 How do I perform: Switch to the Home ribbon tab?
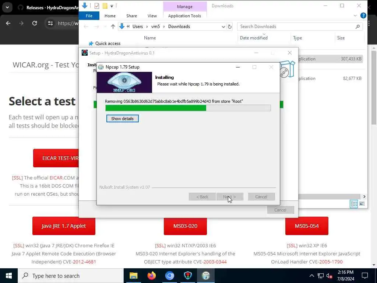(110, 16)
